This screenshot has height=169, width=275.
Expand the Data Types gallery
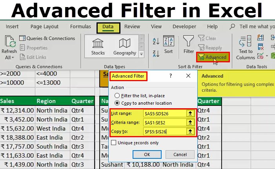tap(141, 55)
